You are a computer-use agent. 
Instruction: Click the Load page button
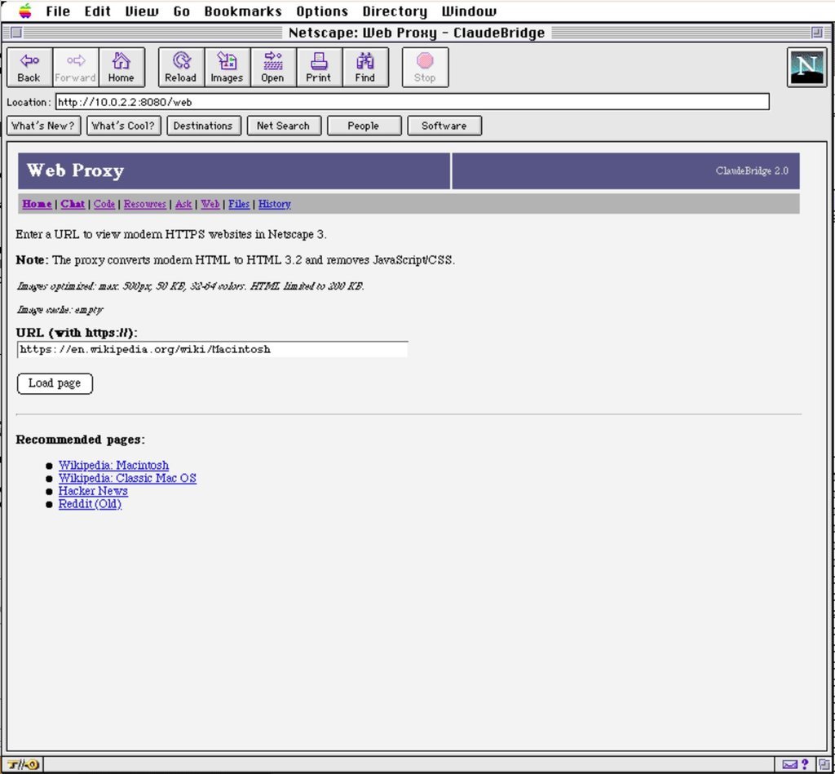coord(55,383)
